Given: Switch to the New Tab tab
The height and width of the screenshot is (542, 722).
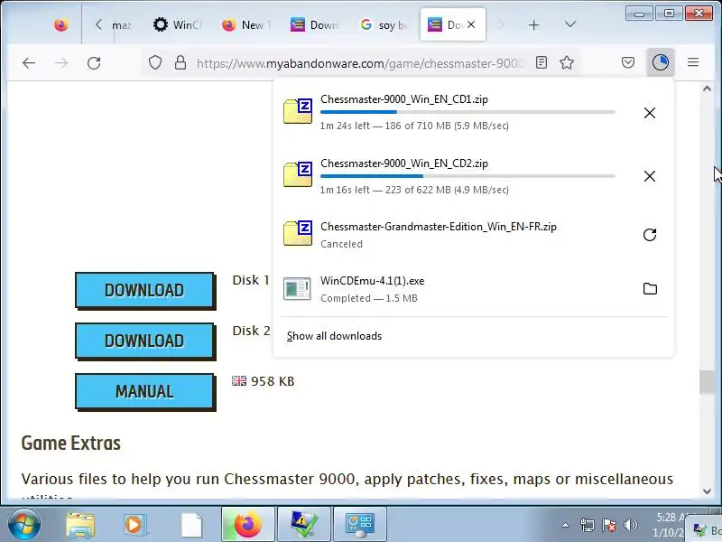Looking at the screenshot, I should pyautogui.click(x=244, y=24).
